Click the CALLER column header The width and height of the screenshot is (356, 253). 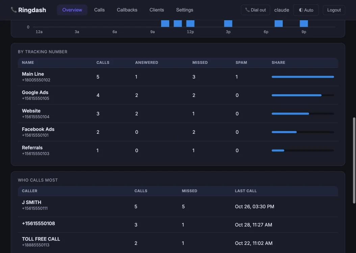pos(29,191)
